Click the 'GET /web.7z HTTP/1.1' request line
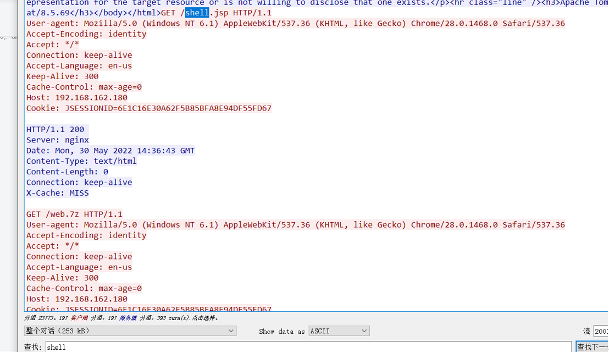 tap(74, 214)
